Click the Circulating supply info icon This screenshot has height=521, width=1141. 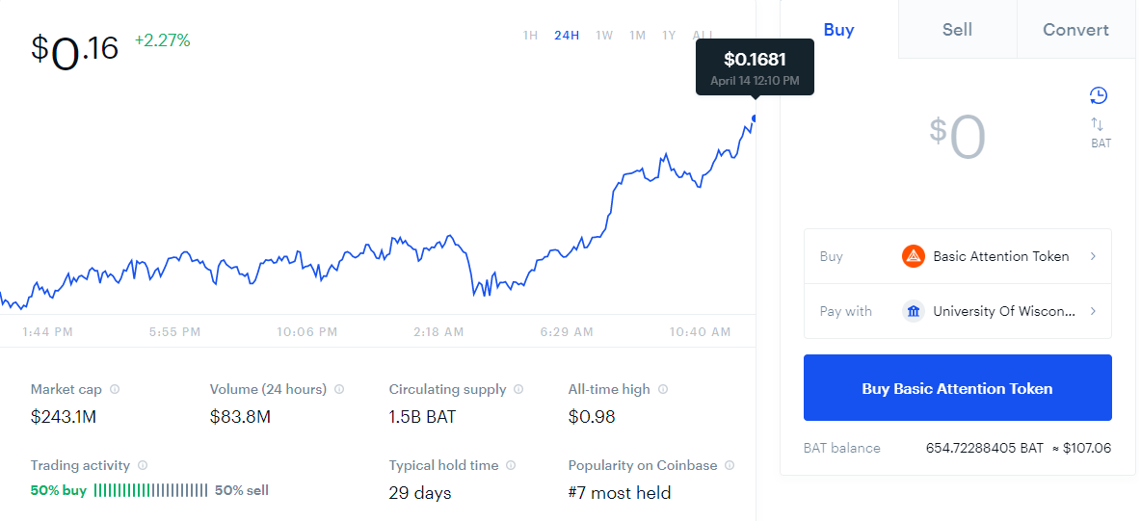[518, 389]
